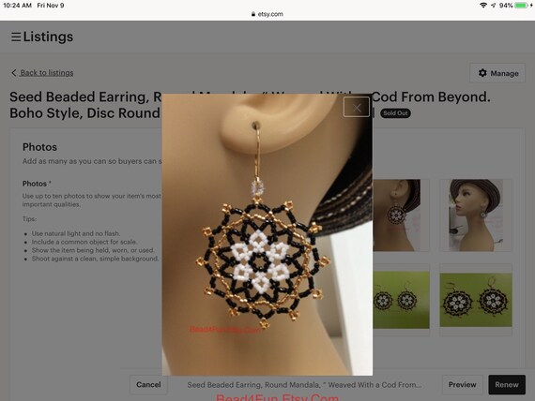Select the partially hidden green background thumbnail
The height and width of the screenshot is (401, 535).
point(401,300)
